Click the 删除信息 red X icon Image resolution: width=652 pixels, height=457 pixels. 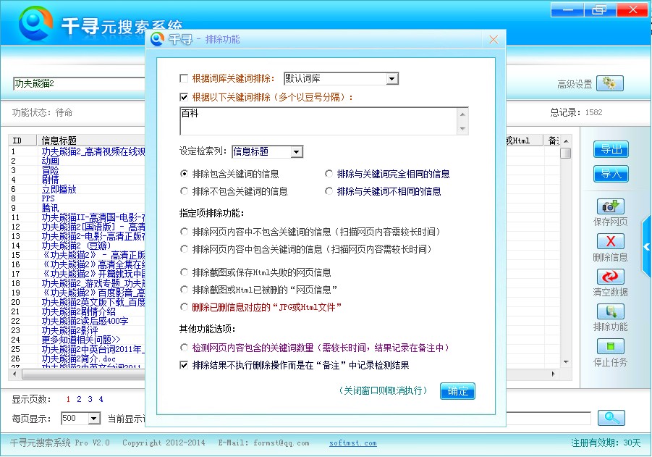611,241
